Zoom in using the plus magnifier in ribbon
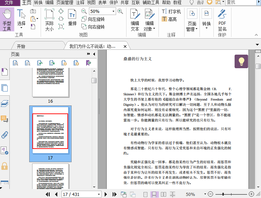The width and height of the screenshot is (261, 198). coord(120,11)
